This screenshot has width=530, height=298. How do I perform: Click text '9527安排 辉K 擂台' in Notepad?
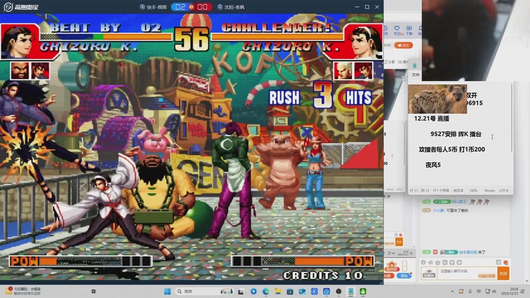(456, 134)
